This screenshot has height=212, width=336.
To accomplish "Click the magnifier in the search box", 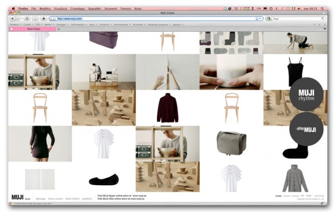I will pos(323,18).
